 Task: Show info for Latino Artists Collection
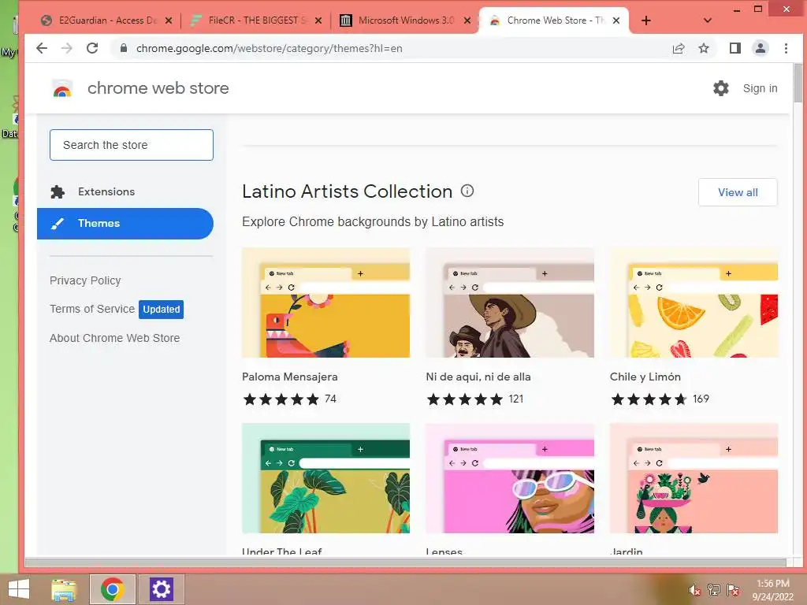pyautogui.click(x=467, y=191)
